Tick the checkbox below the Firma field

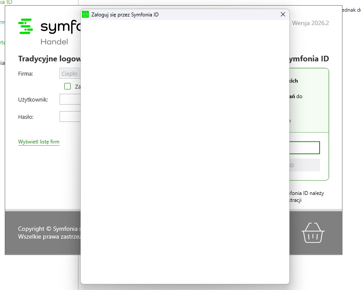tap(67, 86)
